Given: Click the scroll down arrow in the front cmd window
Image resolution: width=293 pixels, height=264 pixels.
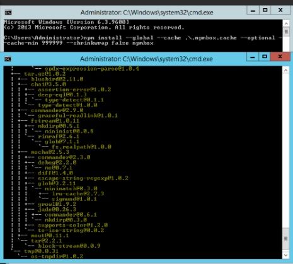Looking at the screenshot, I should coord(285,255).
